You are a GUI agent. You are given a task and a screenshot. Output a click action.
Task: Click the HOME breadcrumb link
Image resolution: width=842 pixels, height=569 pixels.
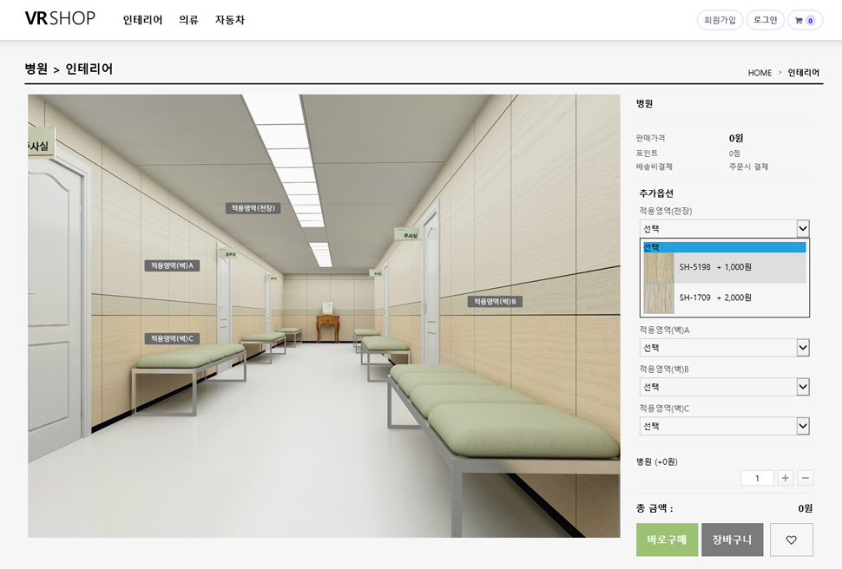(760, 73)
